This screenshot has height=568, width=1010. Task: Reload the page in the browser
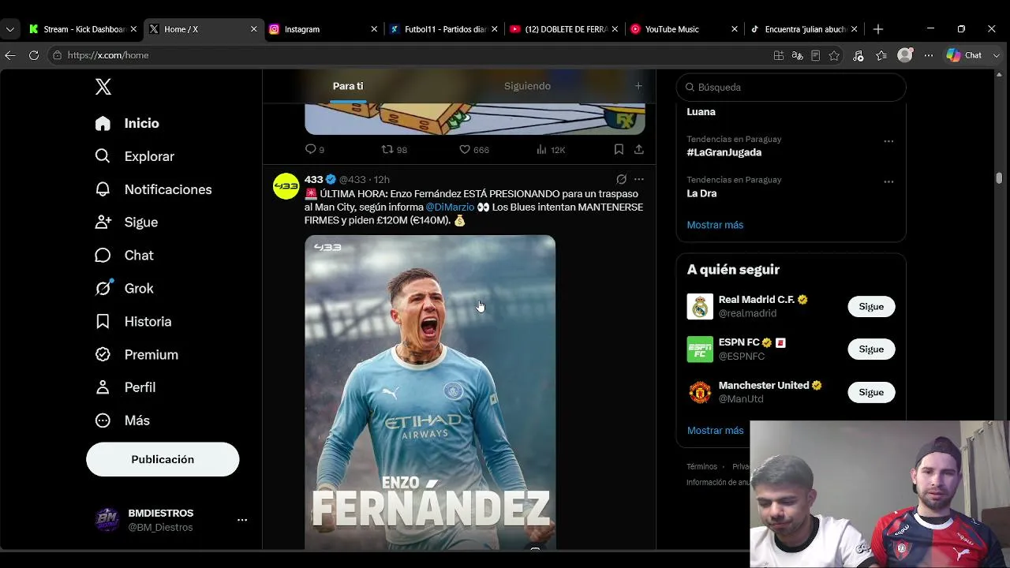tap(34, 55)
